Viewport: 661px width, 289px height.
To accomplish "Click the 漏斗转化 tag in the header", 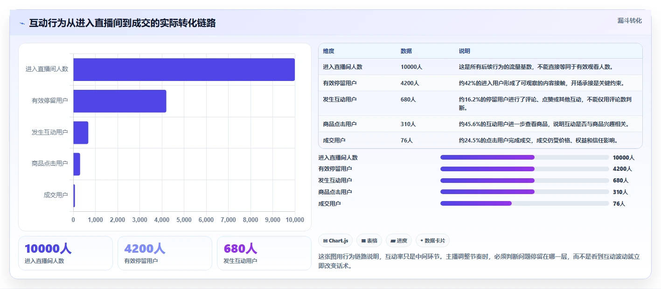I will click(x=629, y=20).
